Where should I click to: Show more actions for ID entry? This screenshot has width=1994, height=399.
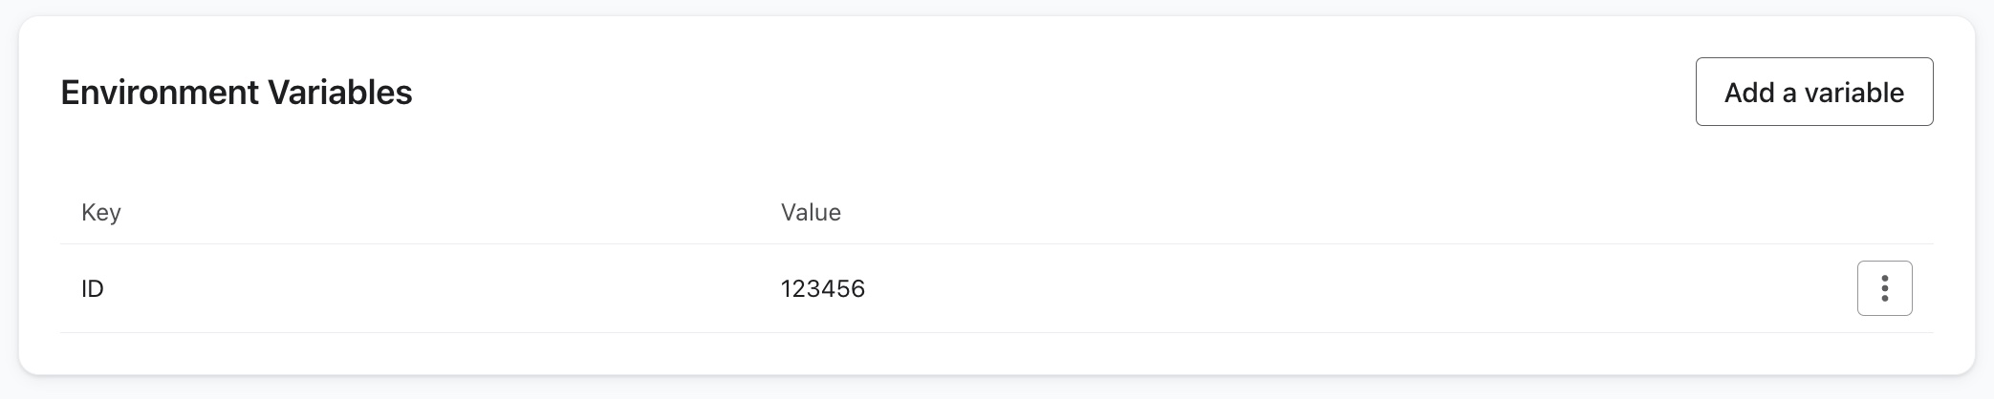[x=1884, y=288]
